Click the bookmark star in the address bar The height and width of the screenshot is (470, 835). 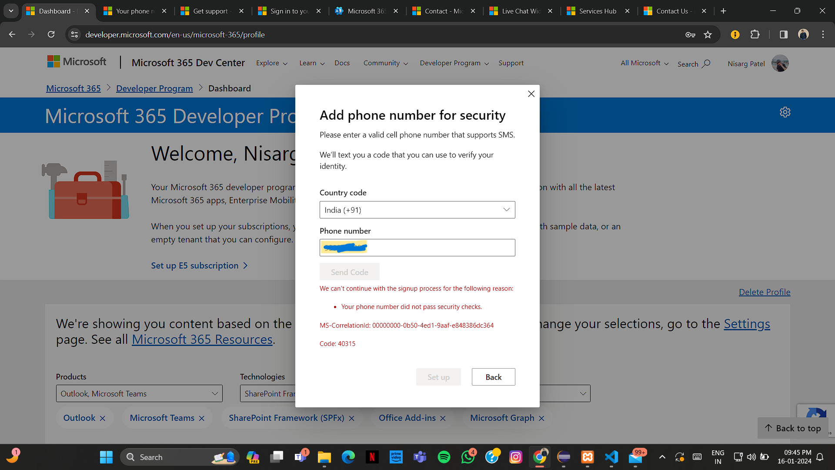pos(708,34)
